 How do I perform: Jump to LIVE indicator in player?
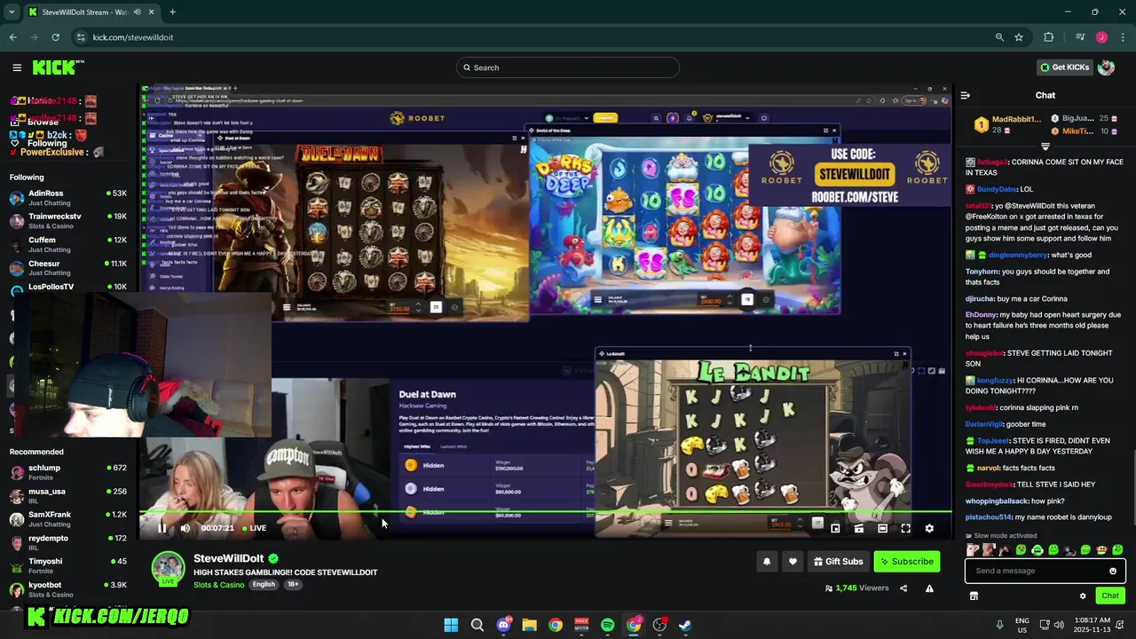click(255, 528)
